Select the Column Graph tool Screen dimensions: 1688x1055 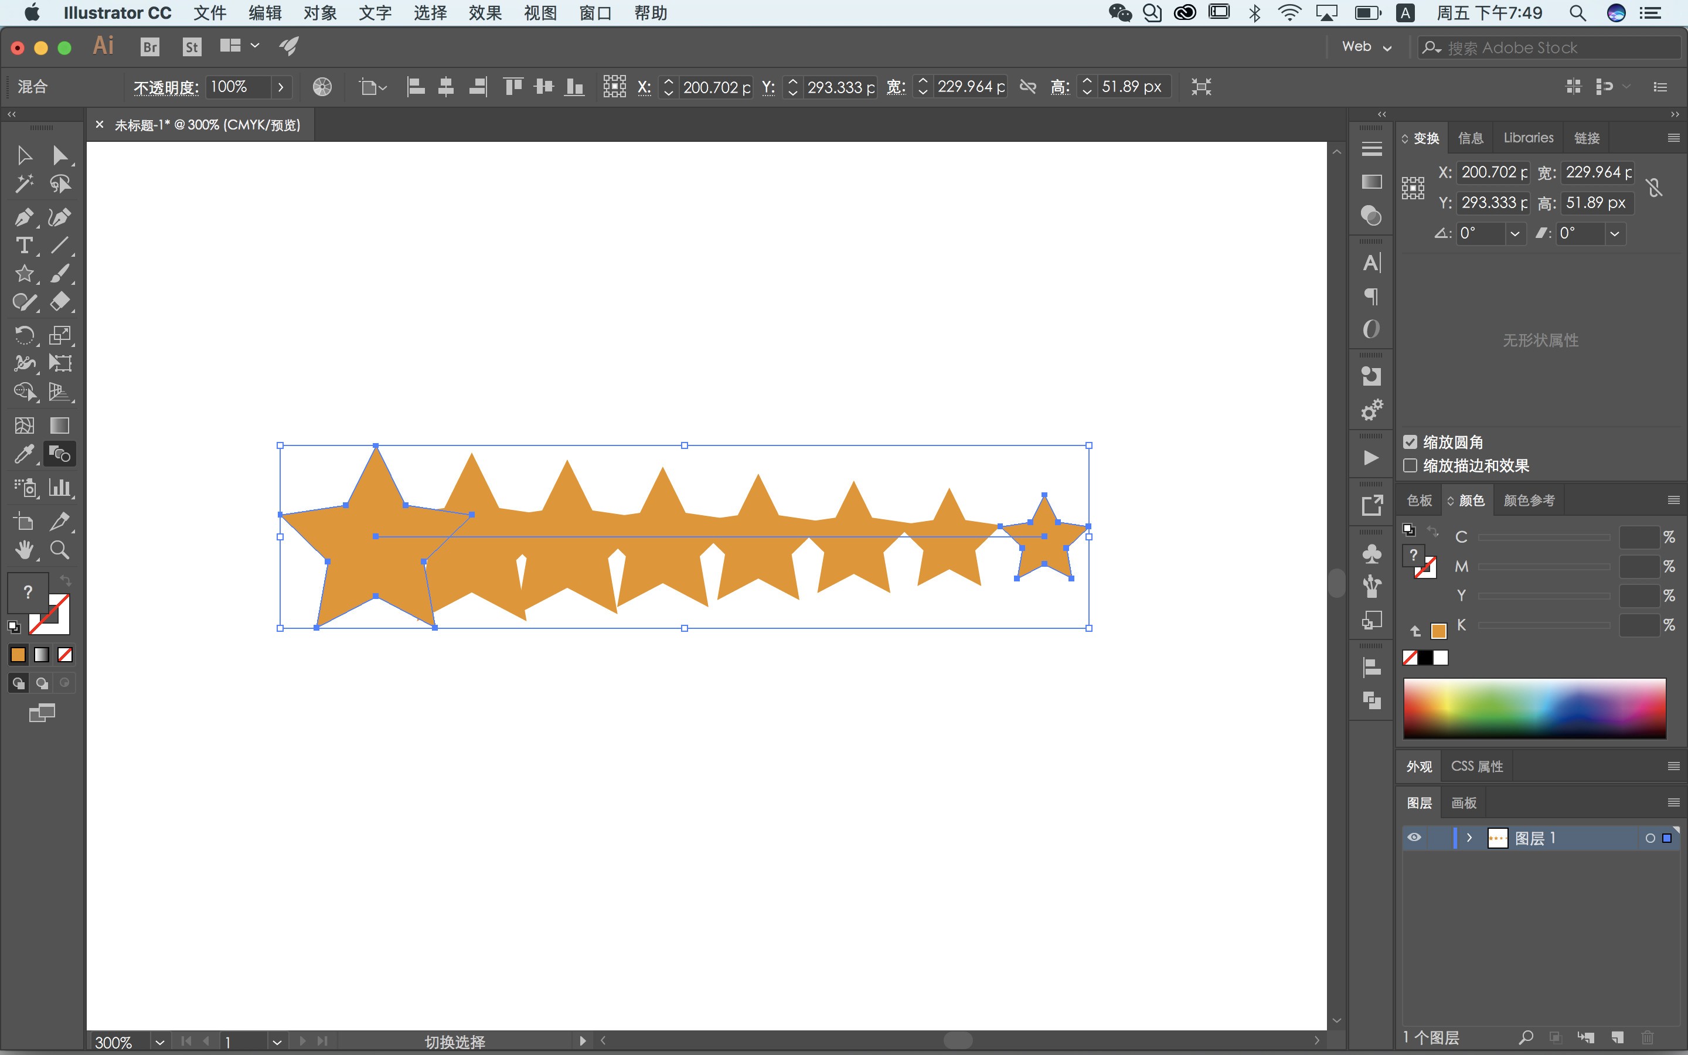(x=60, y=488)
